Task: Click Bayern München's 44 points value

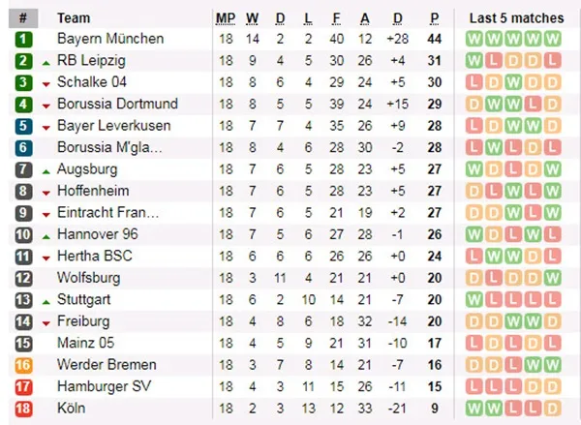Action: 434,39
